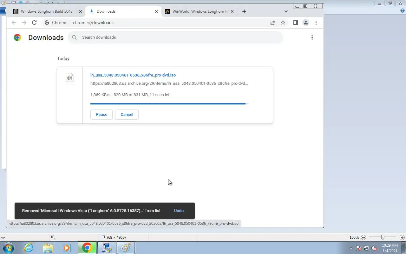Click the muted volume tray icon
The height and width of the screenshot is (254, 406).
[374, 248]
